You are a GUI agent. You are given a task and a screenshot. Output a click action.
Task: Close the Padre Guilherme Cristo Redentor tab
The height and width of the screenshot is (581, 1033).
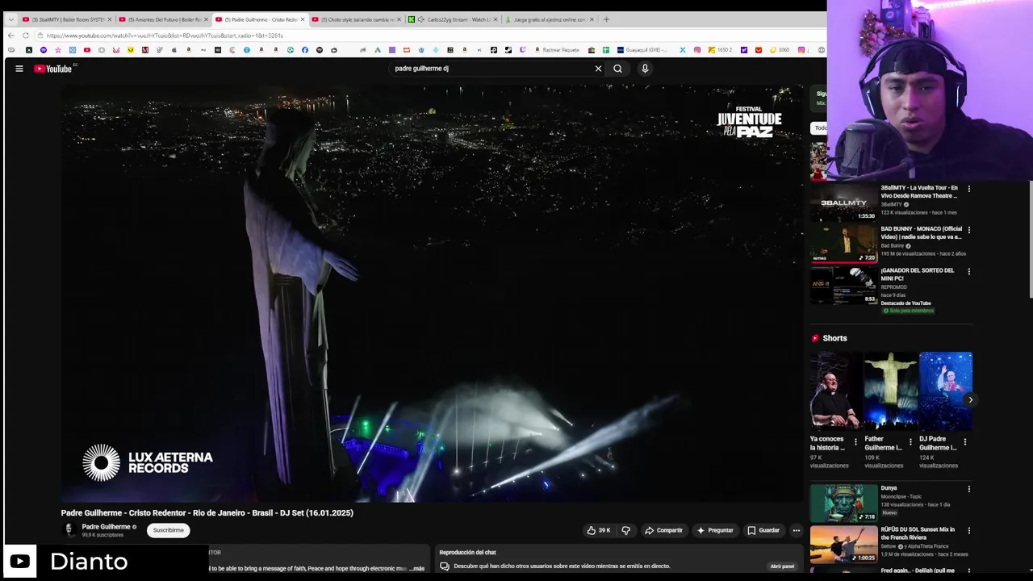(x=303, y=19)
